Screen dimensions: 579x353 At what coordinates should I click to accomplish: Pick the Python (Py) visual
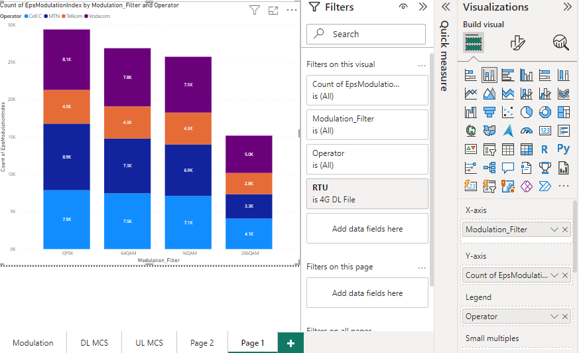pos(564,149)
